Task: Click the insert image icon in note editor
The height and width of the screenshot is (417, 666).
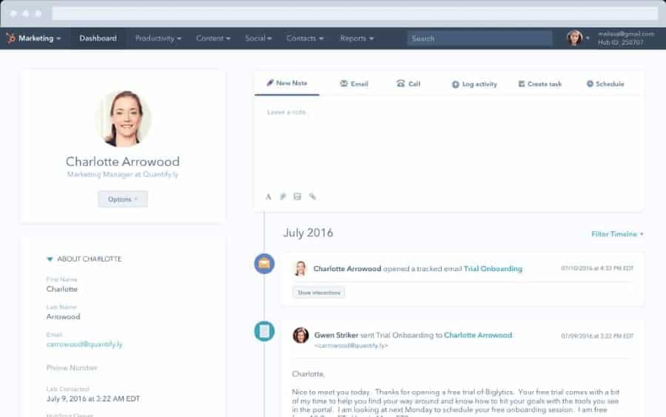Action: 297,196
